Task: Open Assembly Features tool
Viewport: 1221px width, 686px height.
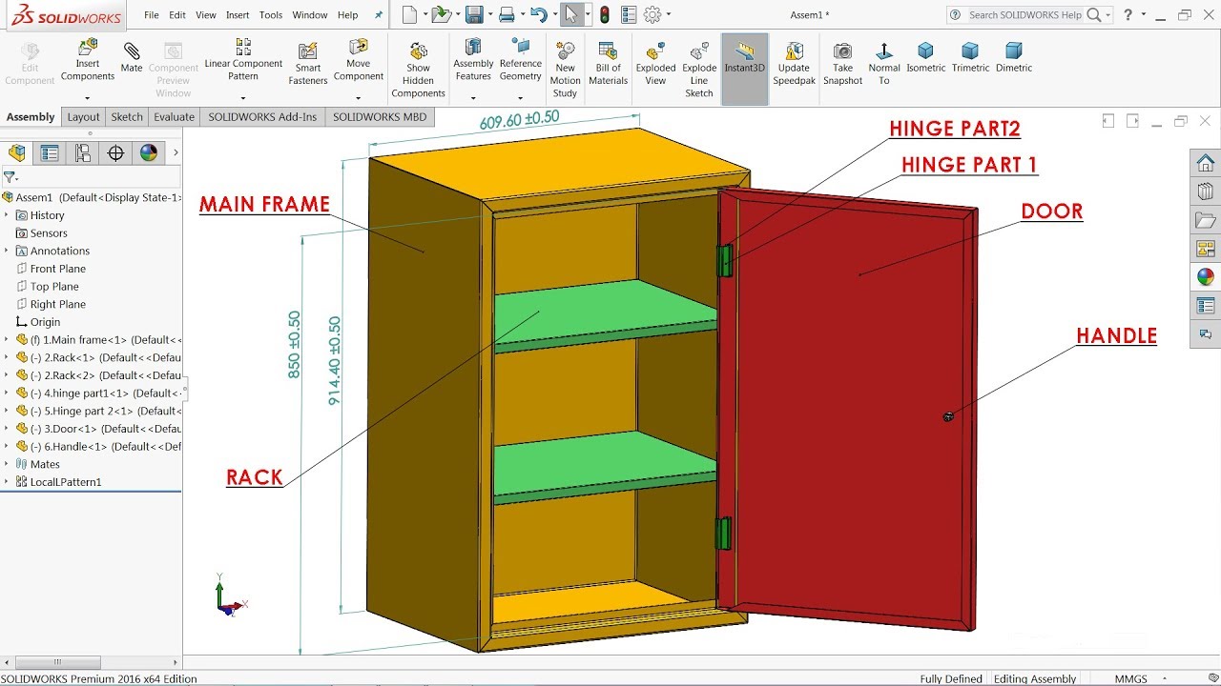Action: pos(473,59)
